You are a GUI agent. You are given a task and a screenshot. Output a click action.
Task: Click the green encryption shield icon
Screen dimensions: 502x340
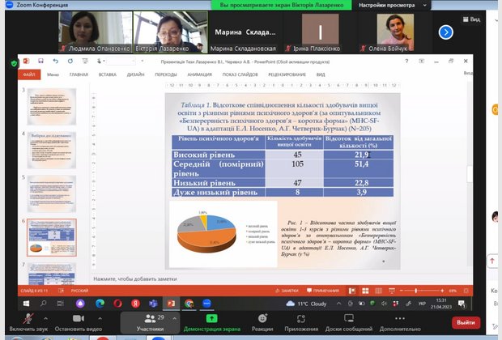pos(14,62)
